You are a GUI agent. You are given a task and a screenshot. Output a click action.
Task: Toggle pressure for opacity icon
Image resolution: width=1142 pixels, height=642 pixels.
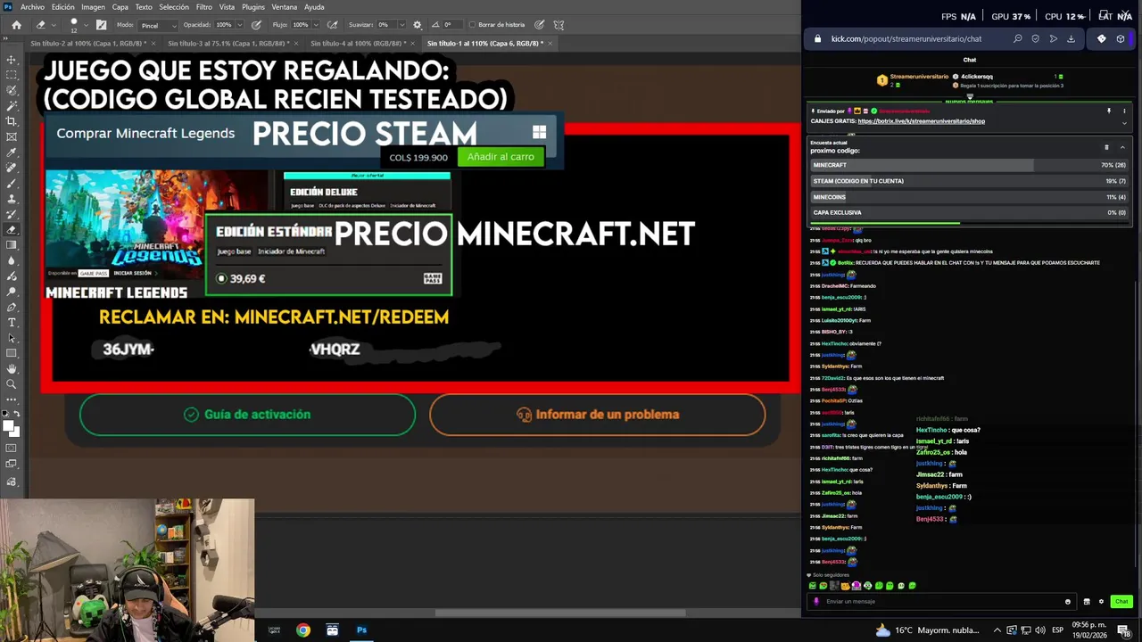click(x=257, y=25)
